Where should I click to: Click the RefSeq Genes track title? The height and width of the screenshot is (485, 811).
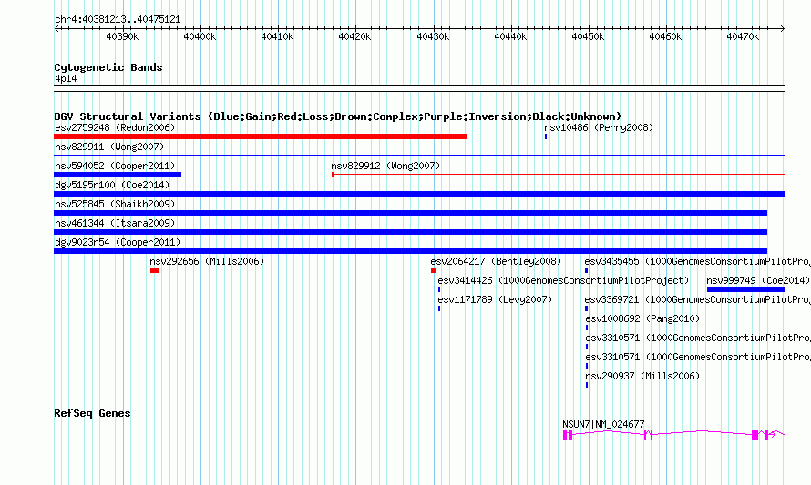pyautogui.click(x=92, y=413)
